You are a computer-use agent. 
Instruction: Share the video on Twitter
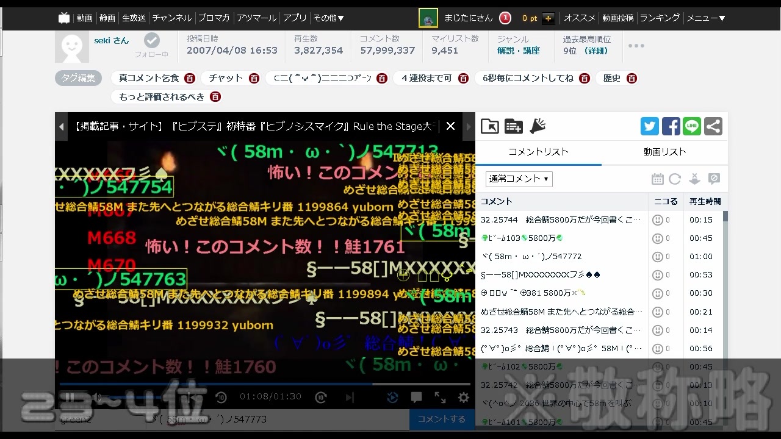click(650, 126)
